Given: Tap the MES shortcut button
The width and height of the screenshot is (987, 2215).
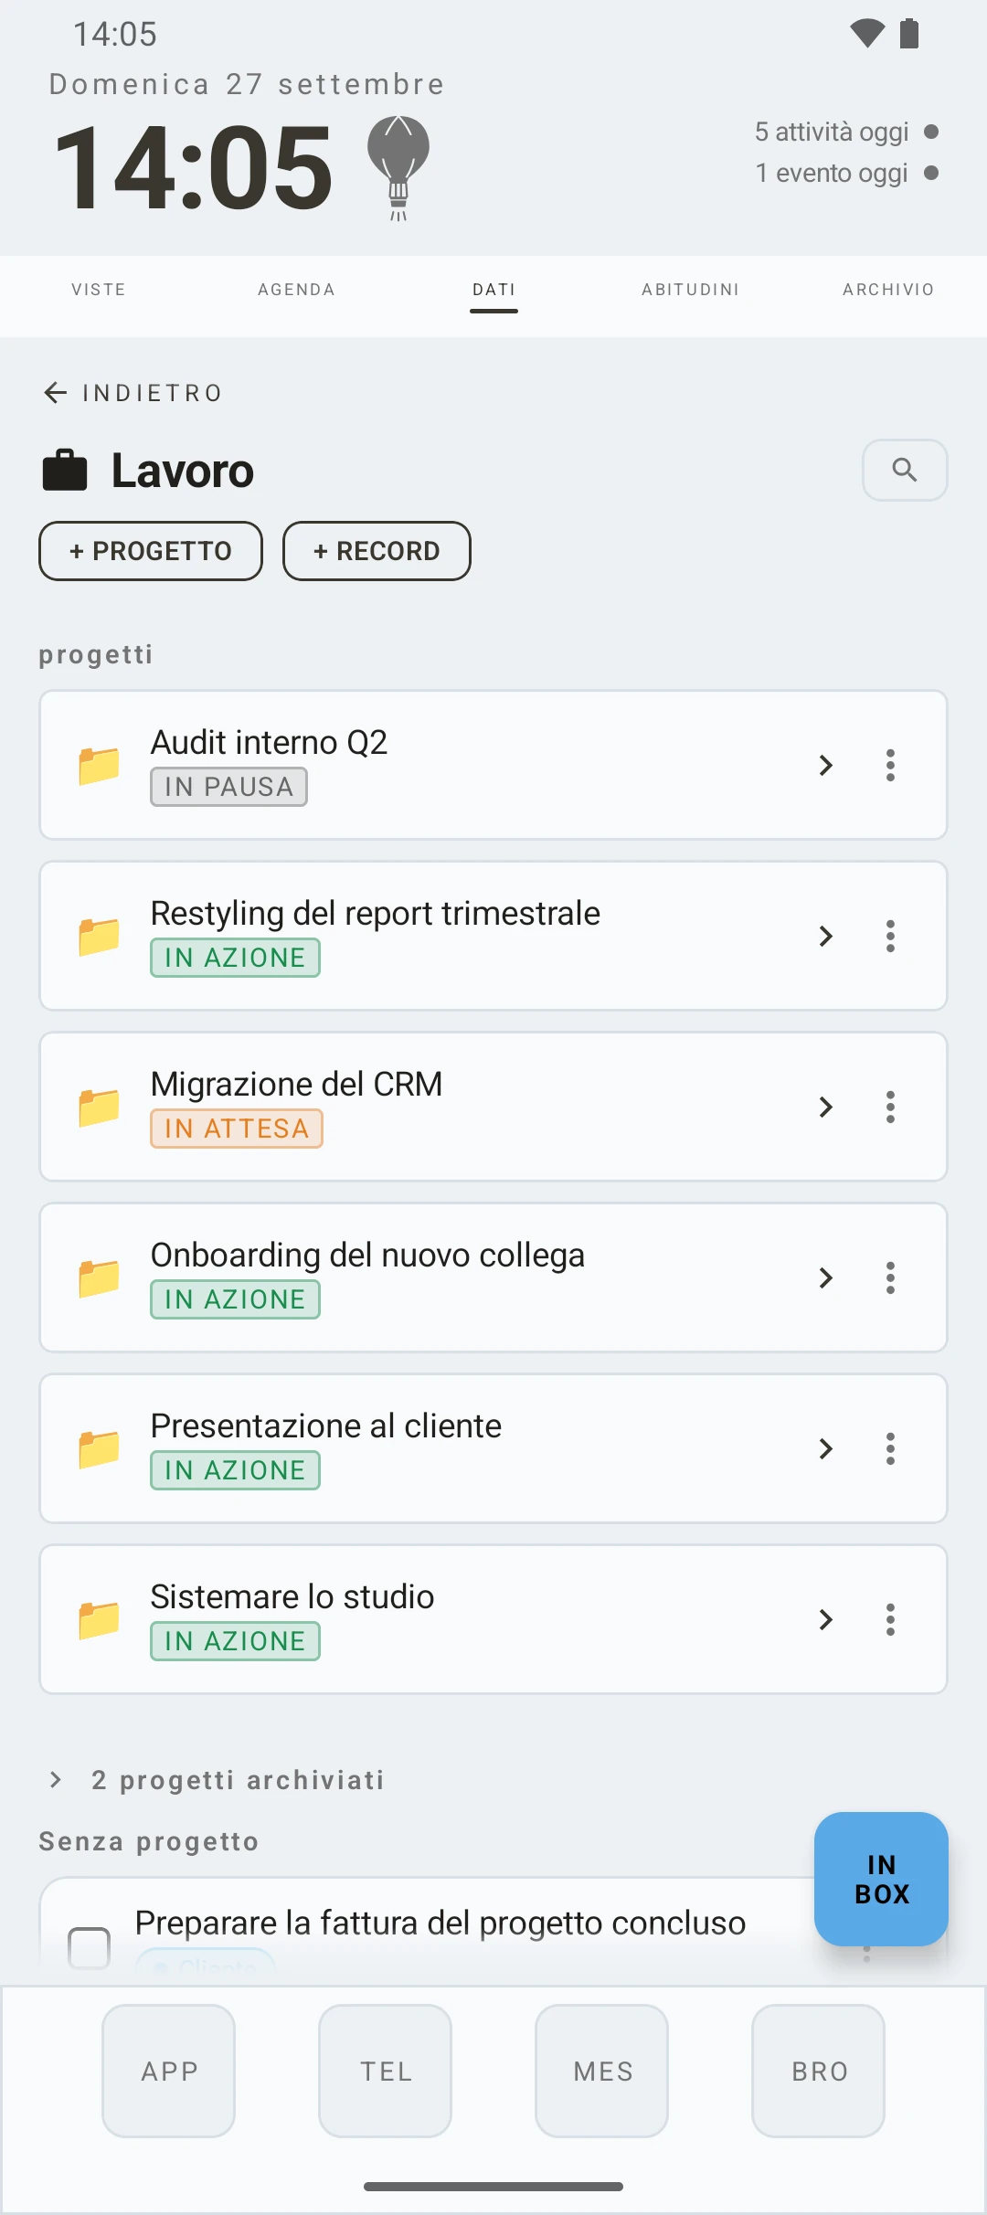Looking at the screenshot, I should pos(602,2071).
